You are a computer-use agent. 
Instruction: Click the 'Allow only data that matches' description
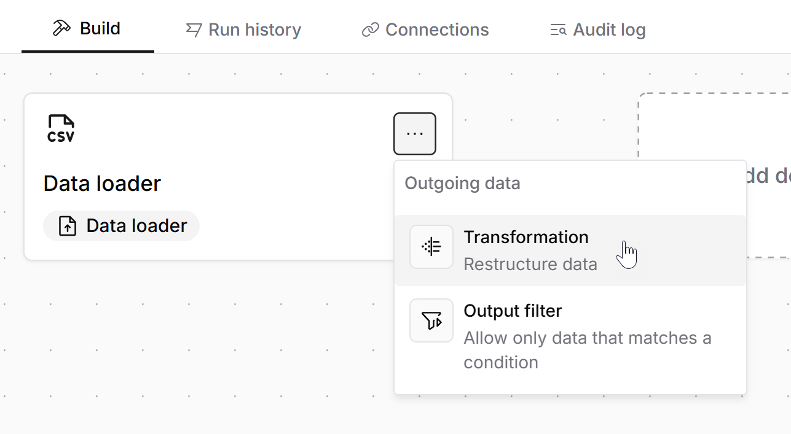588,350
